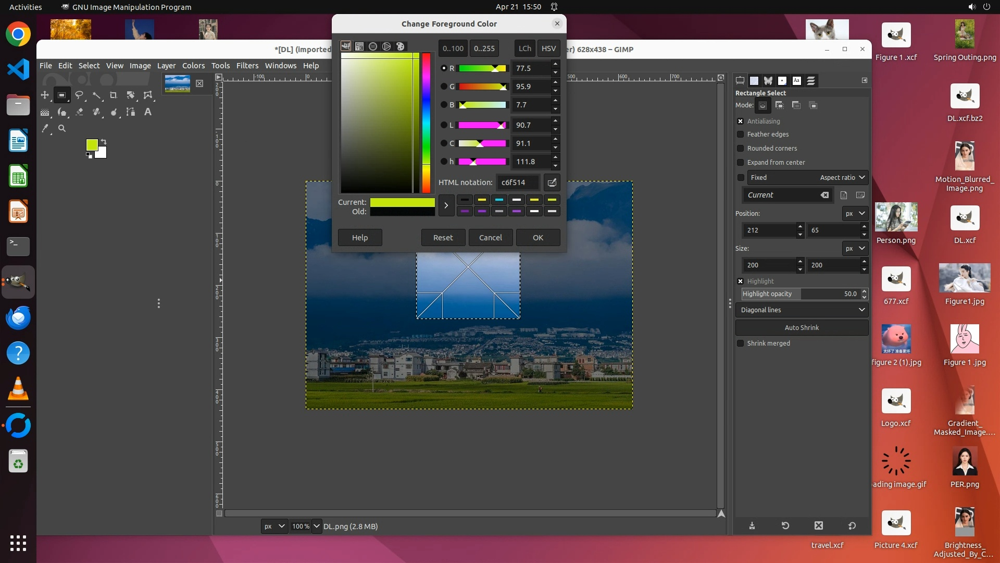Enable Expand from center option
The image size is (1000, 563).
coord(740,163)
